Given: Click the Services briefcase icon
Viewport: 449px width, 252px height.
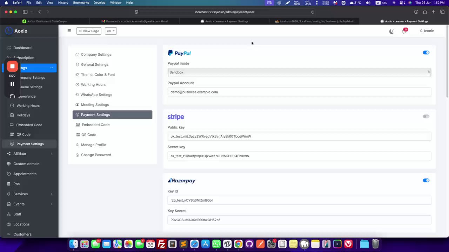Looking at the screenshot, I should click(9, 194).
